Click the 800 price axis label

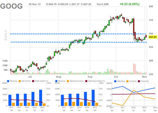pos(151,7)
